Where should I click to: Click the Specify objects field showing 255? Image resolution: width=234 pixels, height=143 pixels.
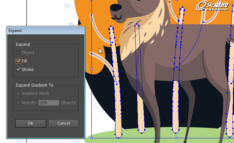pyautogui.click(x=49, y=103)
